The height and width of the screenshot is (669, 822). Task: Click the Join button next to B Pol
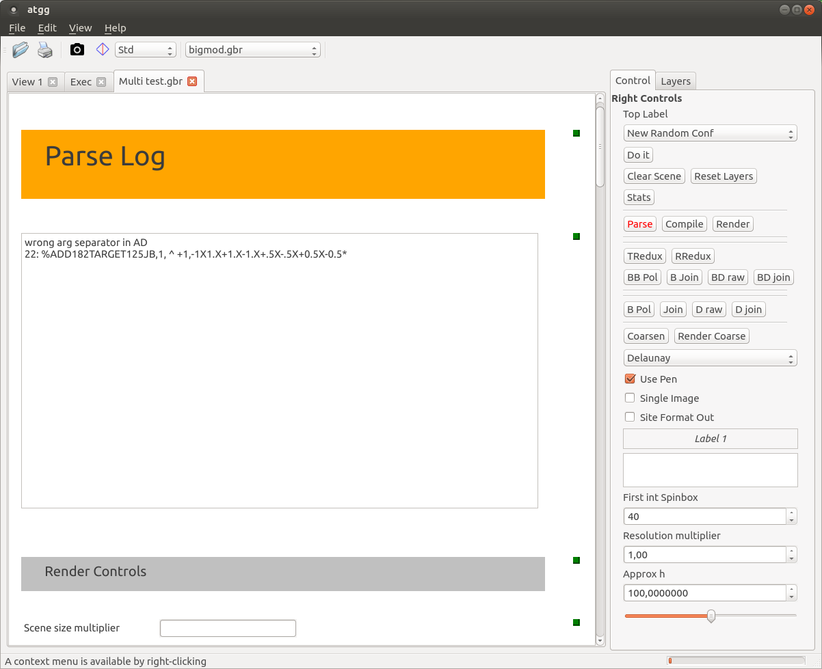click(673, 310)
